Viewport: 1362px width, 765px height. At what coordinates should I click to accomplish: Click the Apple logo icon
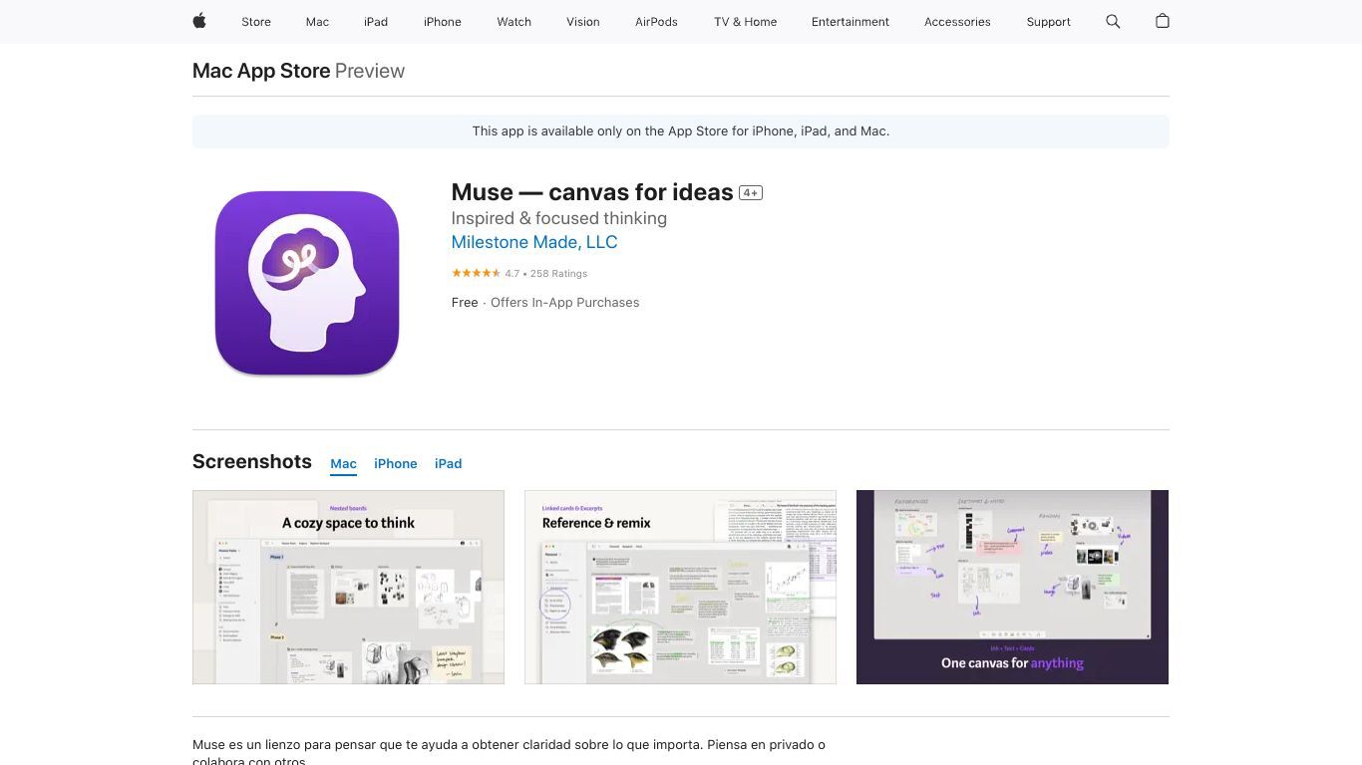pyautogui.click(x=199, y=21)
